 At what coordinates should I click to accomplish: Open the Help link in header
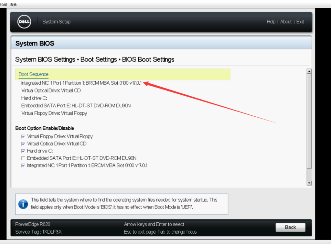(x=271, y=22)
